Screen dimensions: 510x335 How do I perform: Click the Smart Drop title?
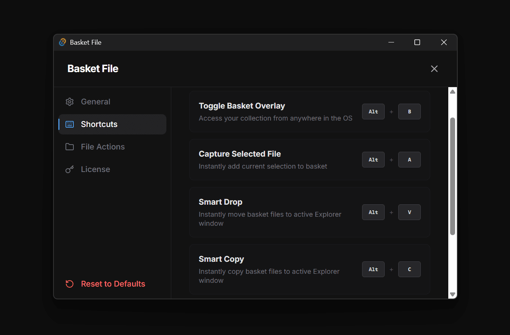click(x=221, y=202)
